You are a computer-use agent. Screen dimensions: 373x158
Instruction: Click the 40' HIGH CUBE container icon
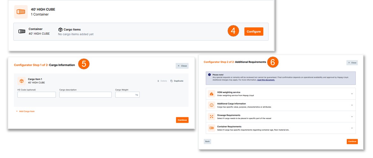21,12
